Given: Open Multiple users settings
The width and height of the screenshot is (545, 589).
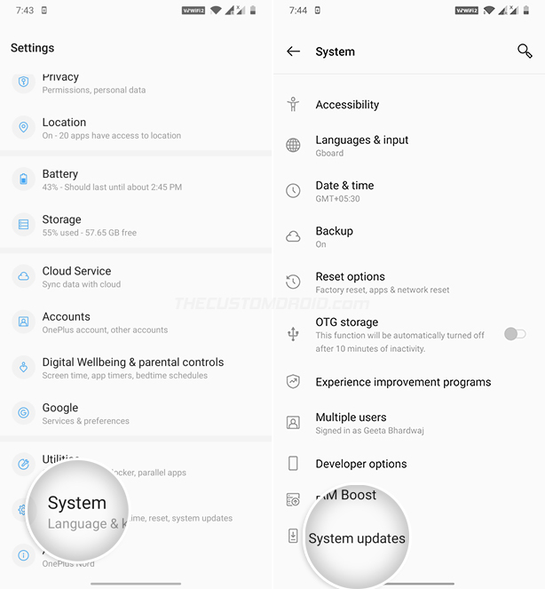Looking at the screenshot, I should (x=409, y=424).
